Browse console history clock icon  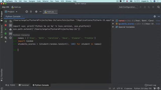point(11,38)
